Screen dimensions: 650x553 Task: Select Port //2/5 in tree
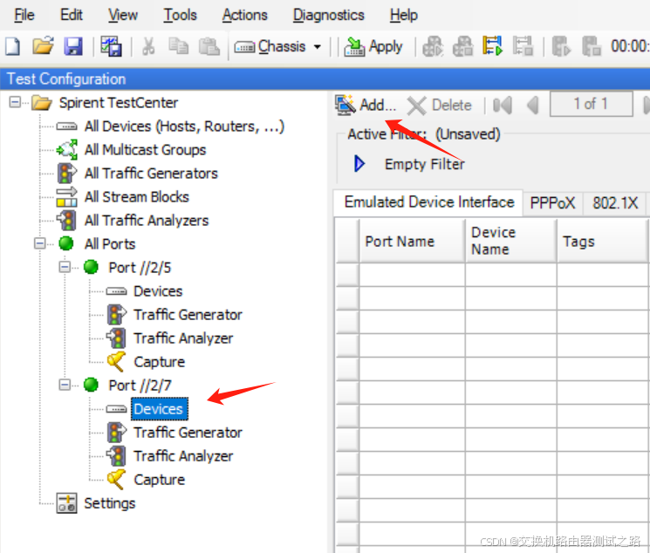(140, 268)
